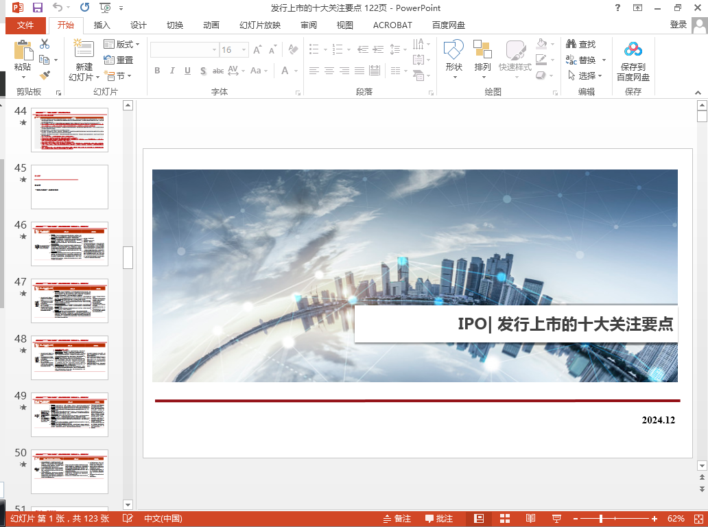Click slide title text IPO 发行上市的十大关注要点
The height and width of the screenshot is (527, 708).
coord(565,325)
